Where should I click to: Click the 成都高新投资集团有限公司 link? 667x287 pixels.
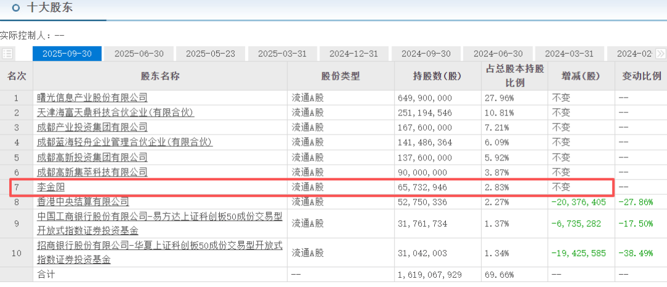[92, 157]
